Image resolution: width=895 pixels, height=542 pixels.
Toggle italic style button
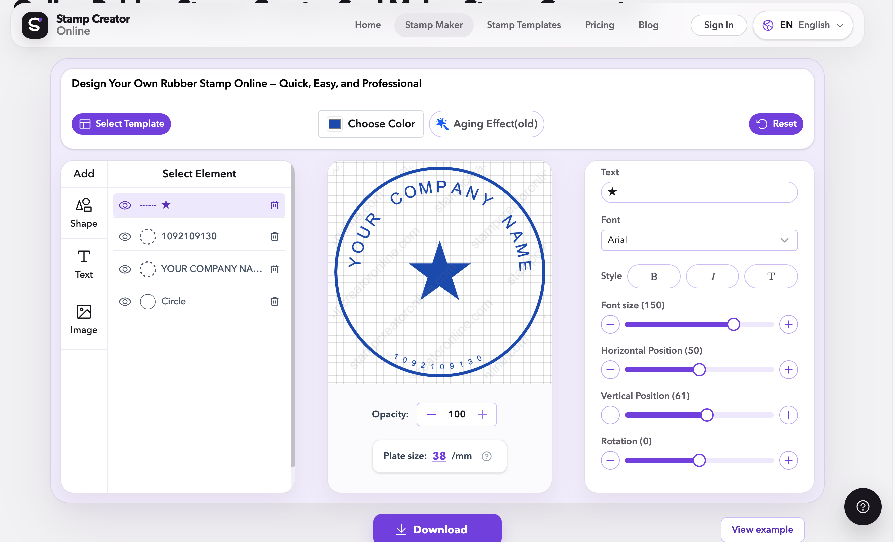pos(712,276)
